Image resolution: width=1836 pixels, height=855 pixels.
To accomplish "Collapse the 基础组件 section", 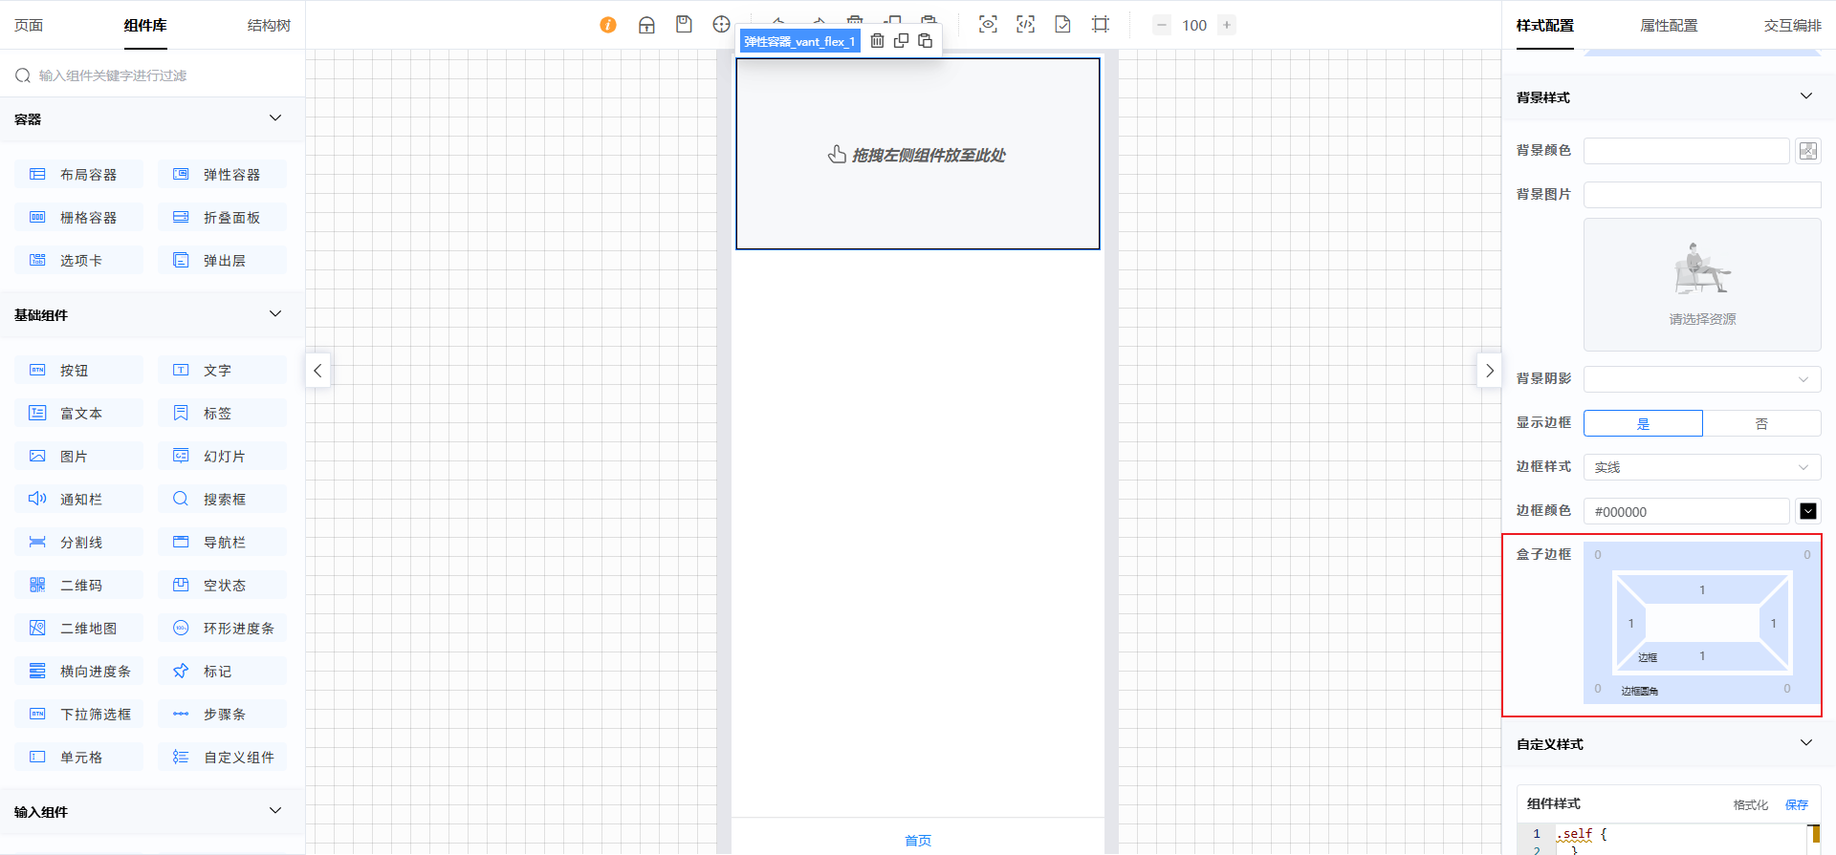I will pos(275,314).
